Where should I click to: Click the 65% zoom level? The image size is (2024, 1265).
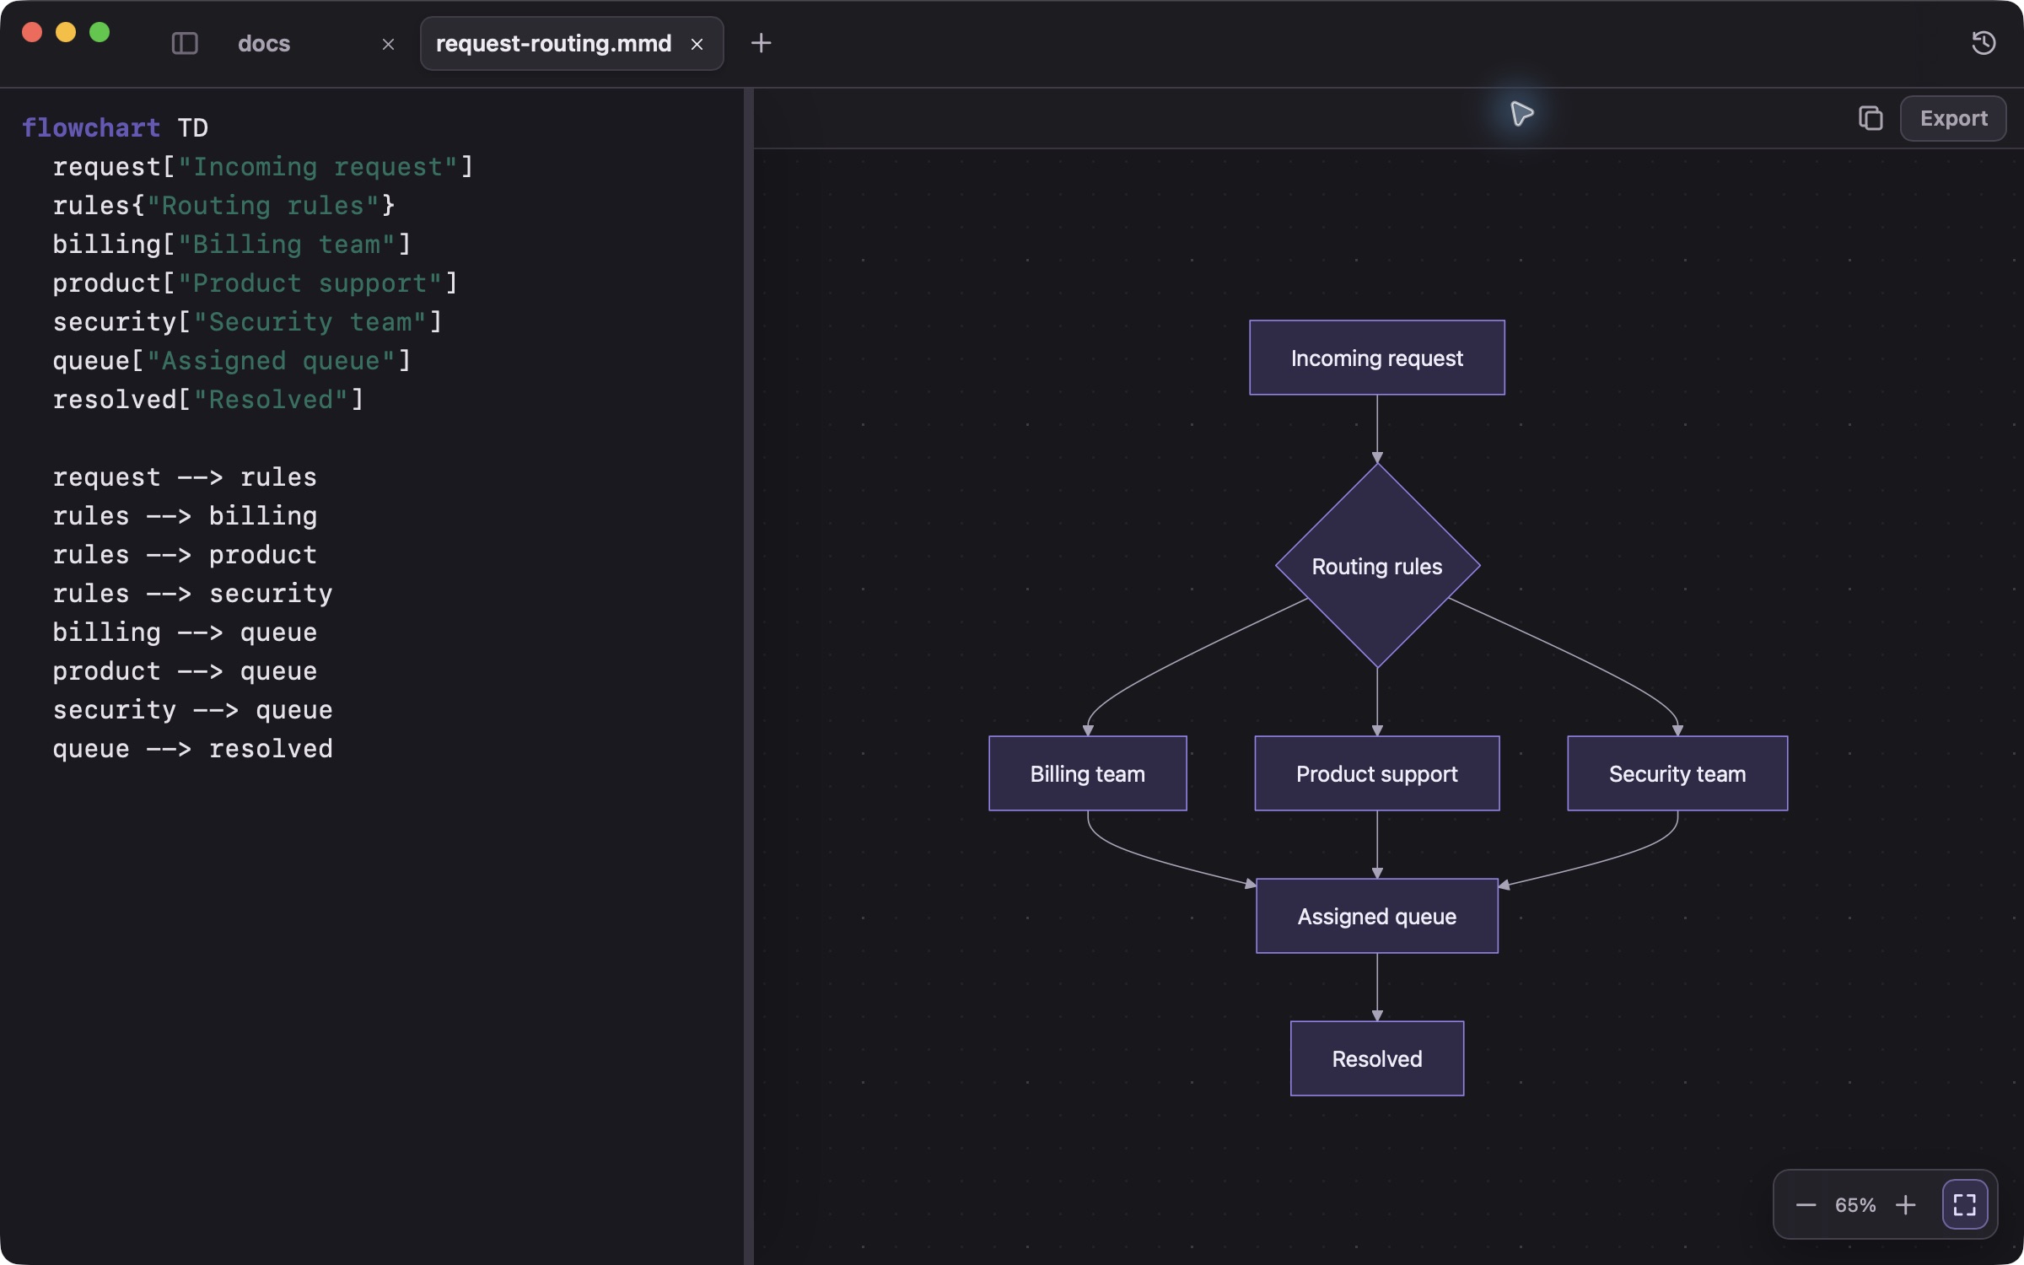coord(1855,1204)
